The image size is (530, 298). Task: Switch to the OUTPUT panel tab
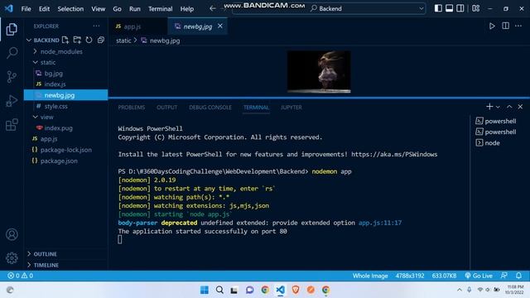(x=166, y=107)
